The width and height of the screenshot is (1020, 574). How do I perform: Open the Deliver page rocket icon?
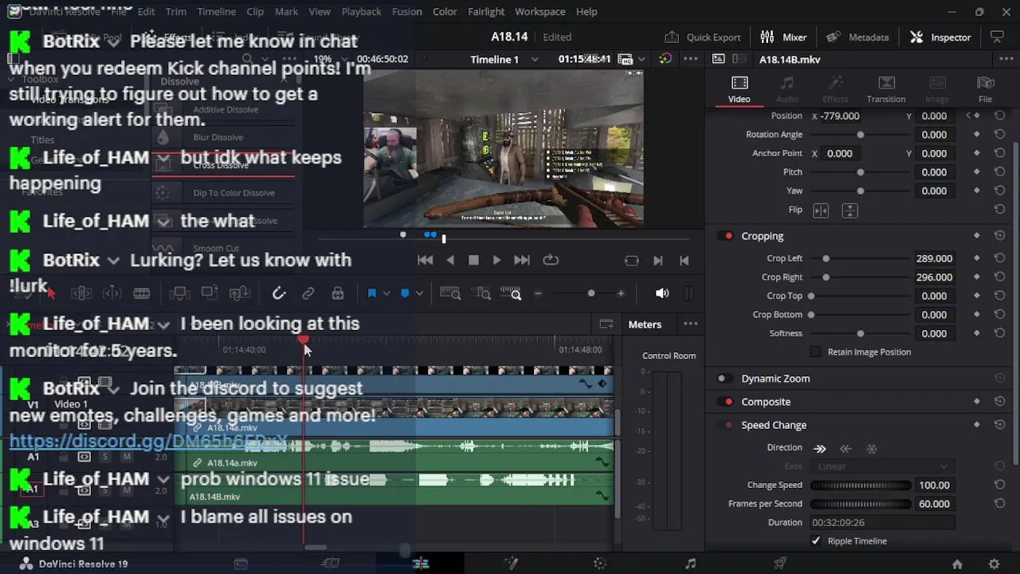780,564
